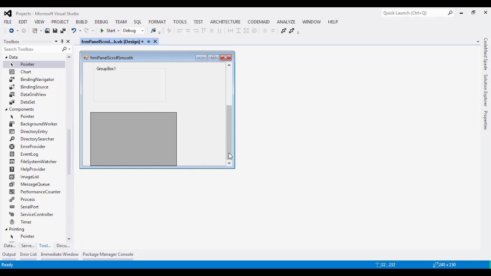Click the Search Toolbox input field
The width and height of the screenshot is (491, 276).
click(32, 49)
